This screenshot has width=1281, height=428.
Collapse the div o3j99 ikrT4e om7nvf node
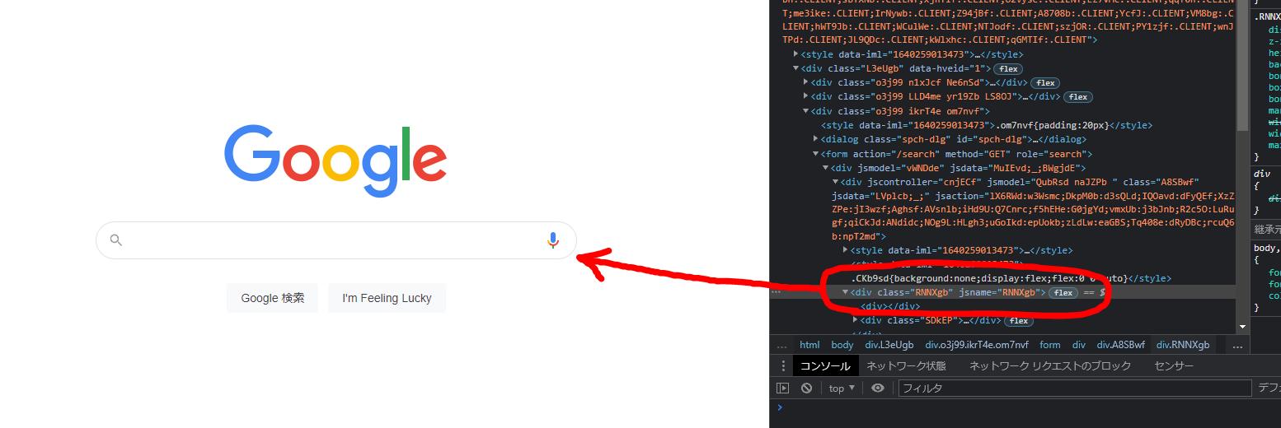click(806, 111)
